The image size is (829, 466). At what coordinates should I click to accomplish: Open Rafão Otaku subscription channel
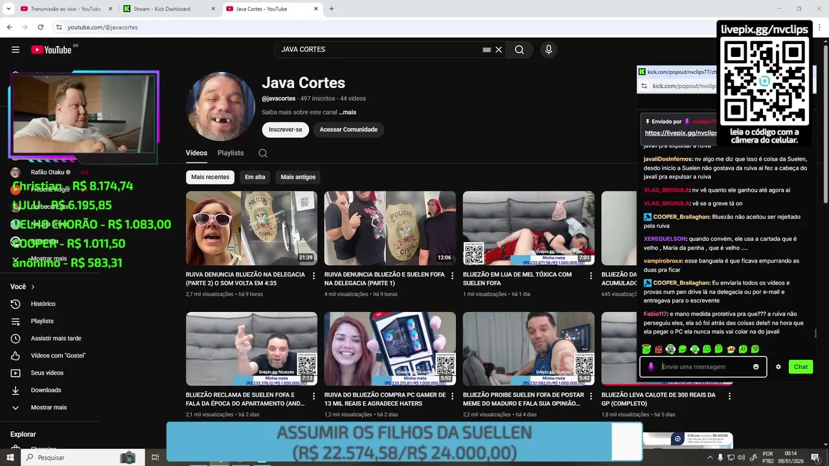[x=50, y=173]
